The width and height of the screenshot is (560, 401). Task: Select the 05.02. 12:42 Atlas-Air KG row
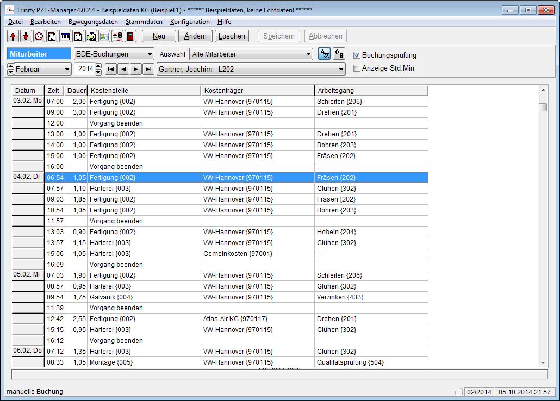(235, 319)
